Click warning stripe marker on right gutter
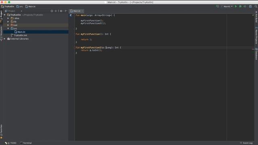The image size is (258, 145). (x=253, y=49)
